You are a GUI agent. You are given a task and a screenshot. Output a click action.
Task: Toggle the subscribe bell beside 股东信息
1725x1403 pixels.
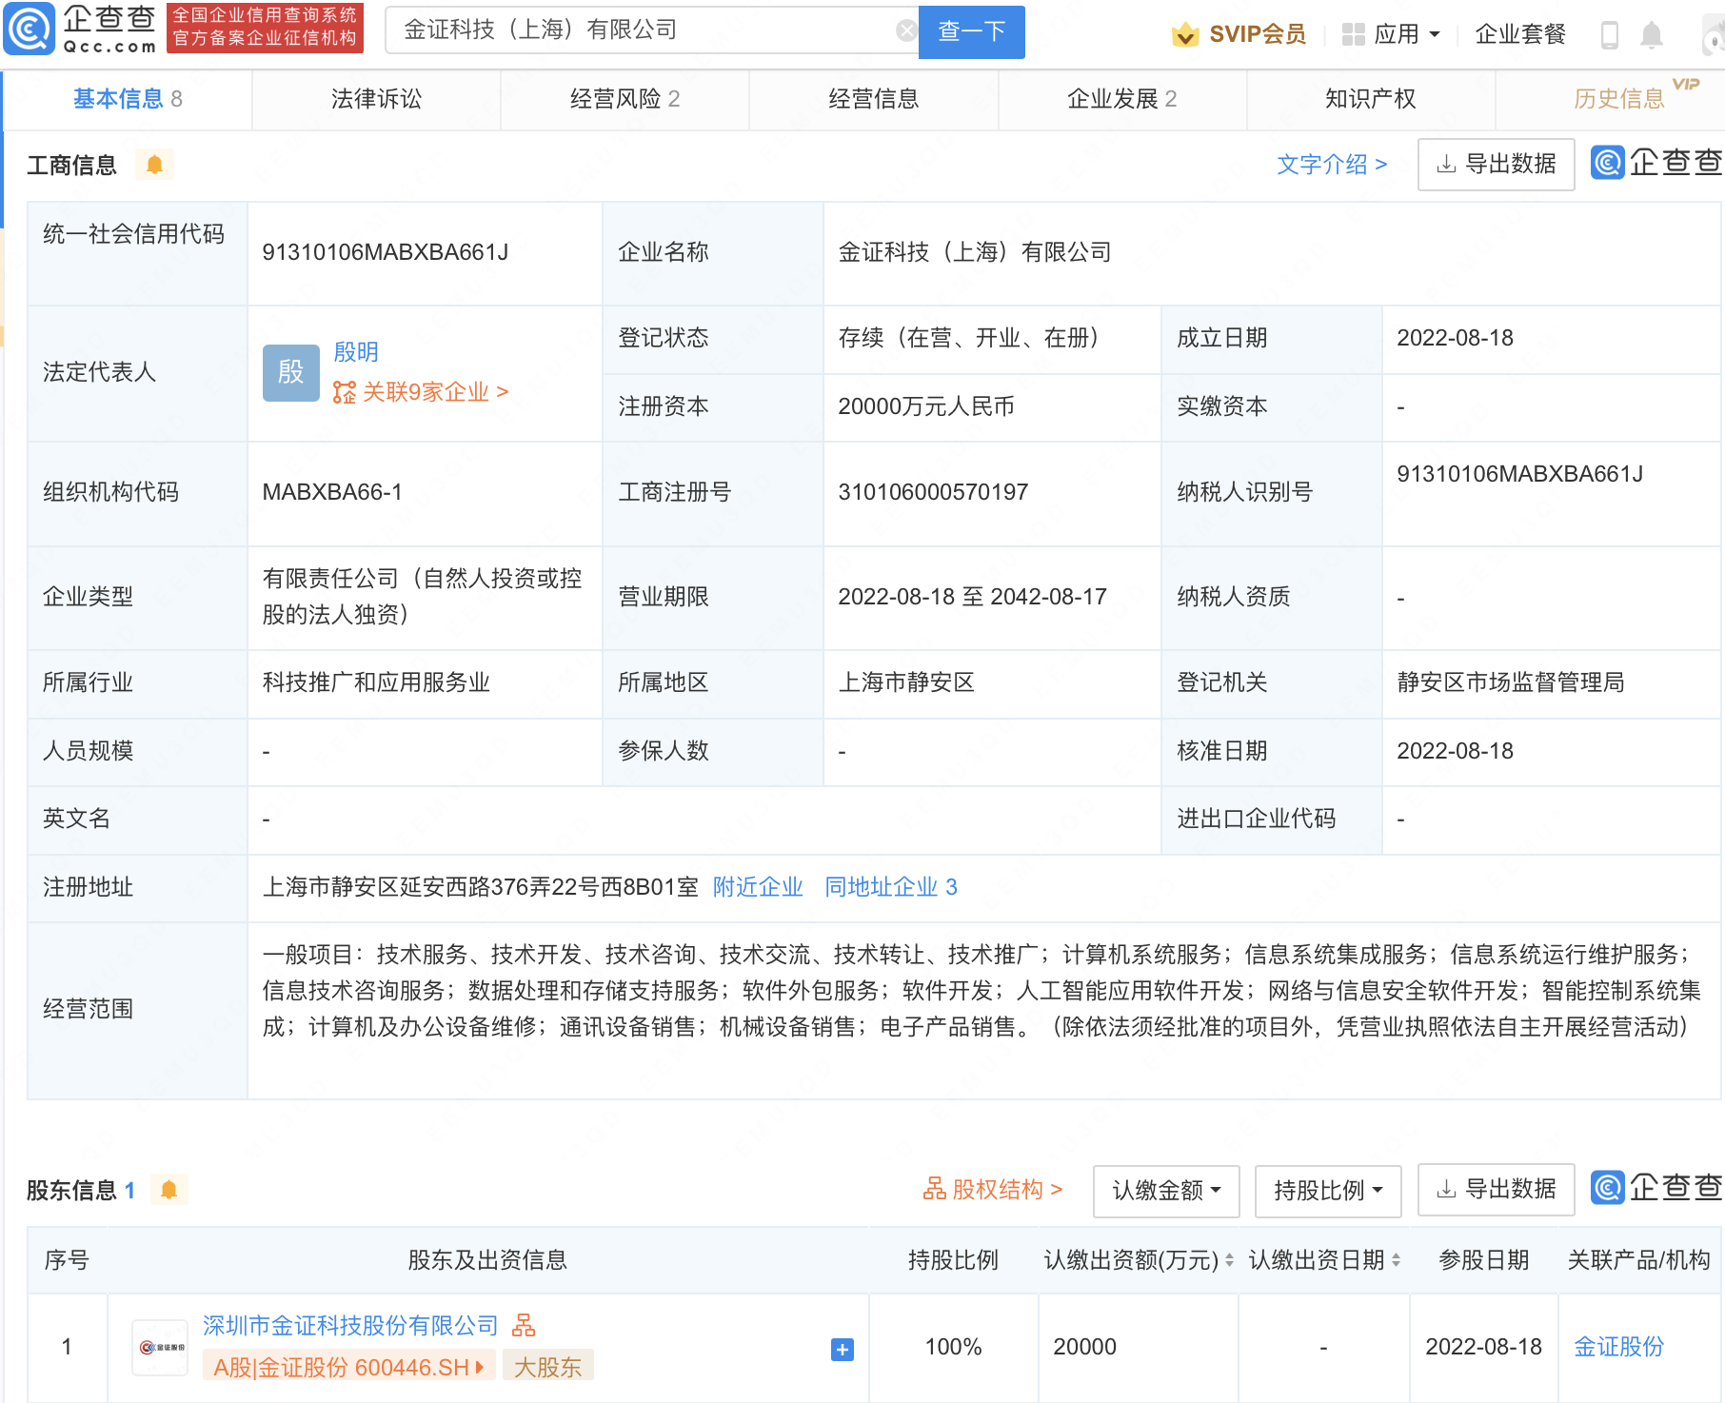pyautogui.click(x=170, y=1189)
